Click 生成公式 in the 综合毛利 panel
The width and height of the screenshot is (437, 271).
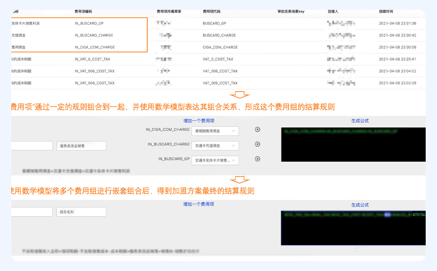pos(360,205)
